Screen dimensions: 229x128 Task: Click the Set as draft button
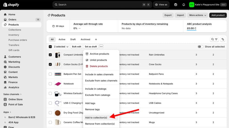(91, 47)
